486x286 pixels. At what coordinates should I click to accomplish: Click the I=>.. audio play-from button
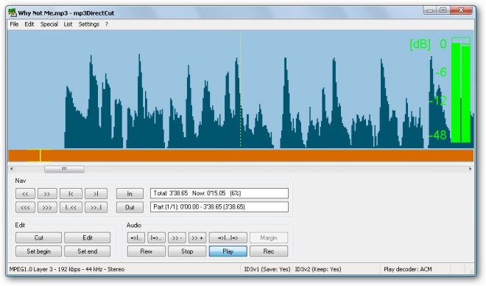[157, 237]
